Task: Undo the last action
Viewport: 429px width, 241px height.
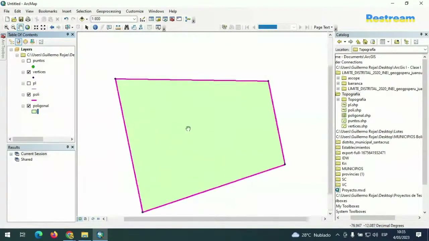Action: (66, 19)
